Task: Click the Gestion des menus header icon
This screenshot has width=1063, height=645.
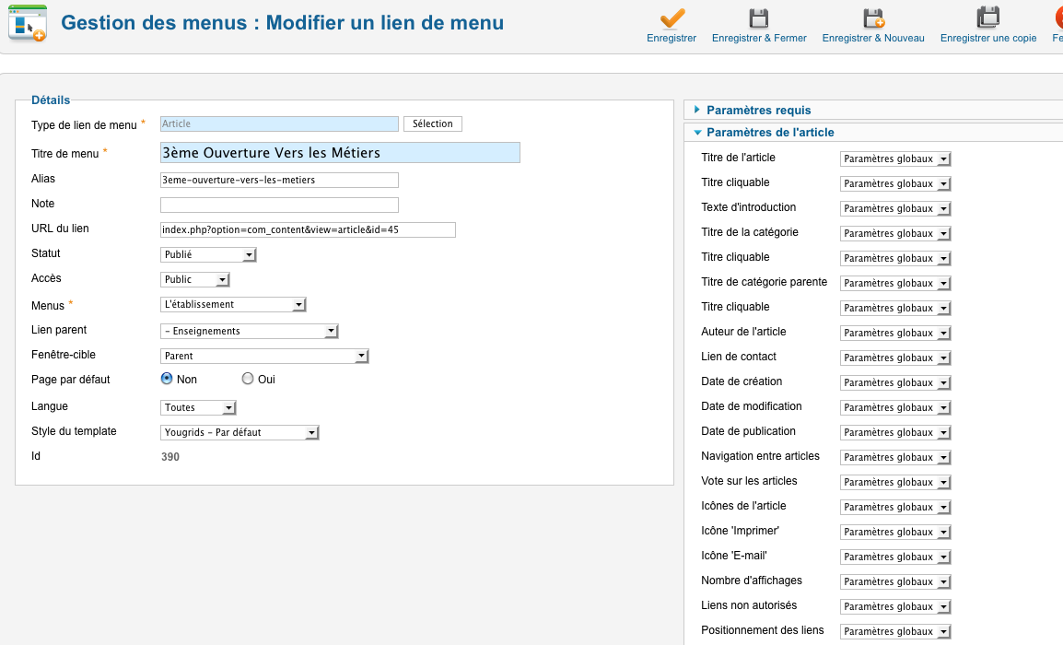Action: click(x=27, y=23)
